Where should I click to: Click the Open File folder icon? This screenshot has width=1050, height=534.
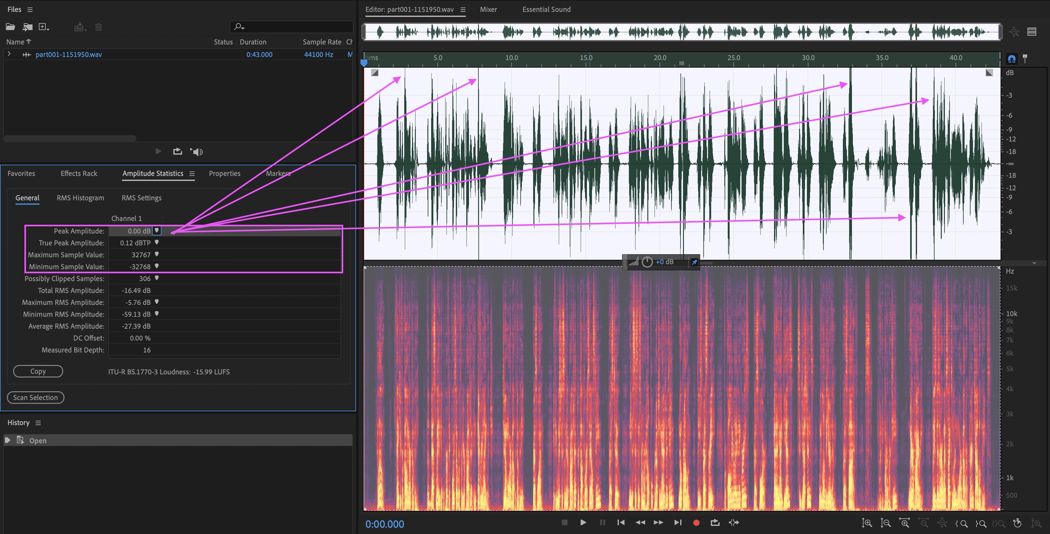pyautogui.click(x=10, y=27)
